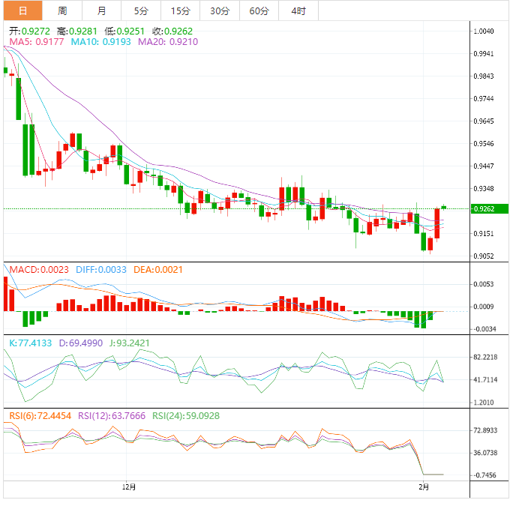Switch to the 周 weekly tab
Viewport: 513px width, 506px height.
click(62, 10)
